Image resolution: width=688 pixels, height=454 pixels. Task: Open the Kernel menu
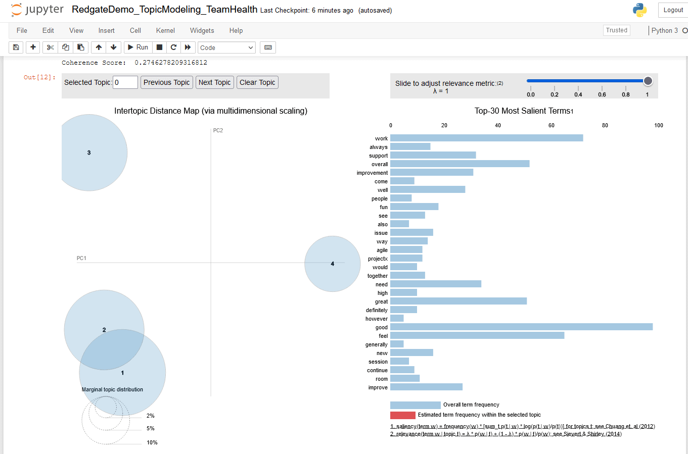(165, 30)
